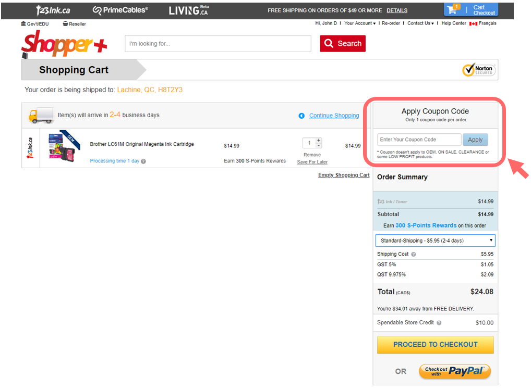Click the Brother LC61M cartridge product image

[x=64, y=146]
